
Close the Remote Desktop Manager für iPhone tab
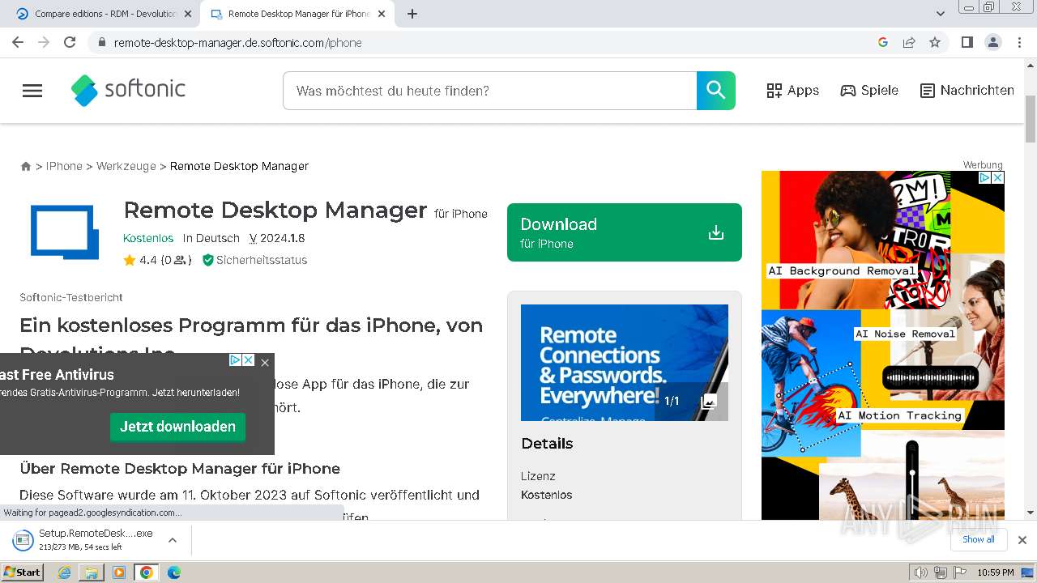tap(382, 14)
